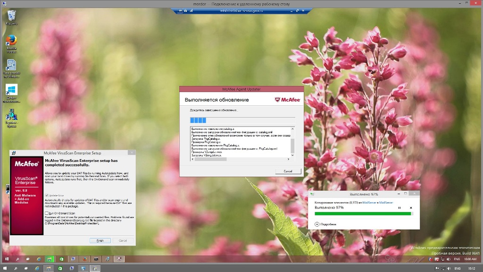Cancel the copy with the X button

(x=411, y=208)
